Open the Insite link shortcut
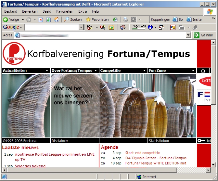 (194, 19)
